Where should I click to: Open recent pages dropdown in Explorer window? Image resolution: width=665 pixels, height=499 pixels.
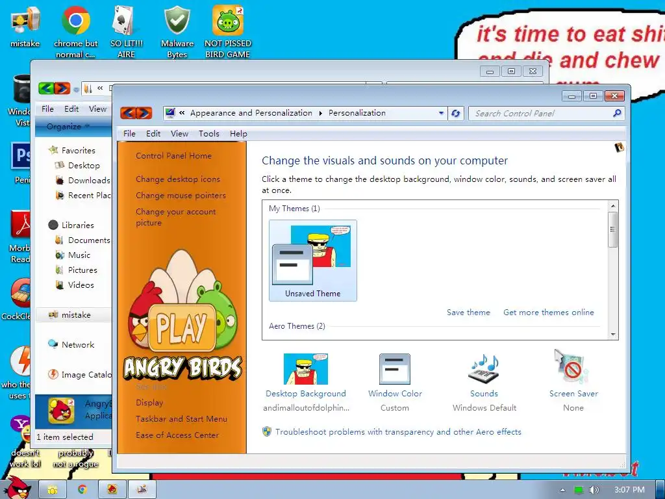click(76, 90)
